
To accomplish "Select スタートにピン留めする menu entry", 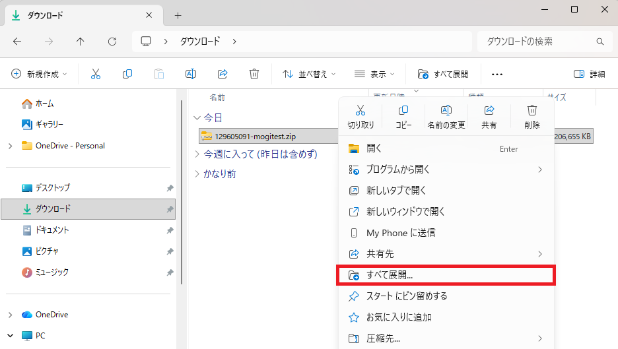I will [x=446, y=296].
